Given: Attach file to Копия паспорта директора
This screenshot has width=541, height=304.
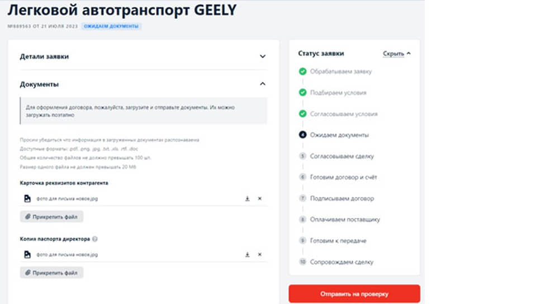Looking at the screenshot, I should coord(51,273).
